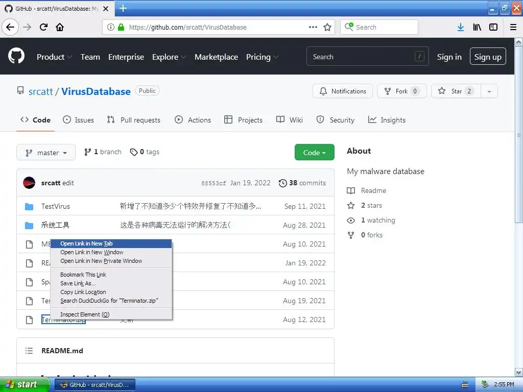This screenshot has width=523, height=392.
Task: Open the Insights tab
Action: 387,119
